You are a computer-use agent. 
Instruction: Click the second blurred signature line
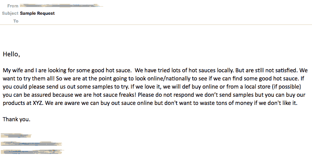click(31, 143)
